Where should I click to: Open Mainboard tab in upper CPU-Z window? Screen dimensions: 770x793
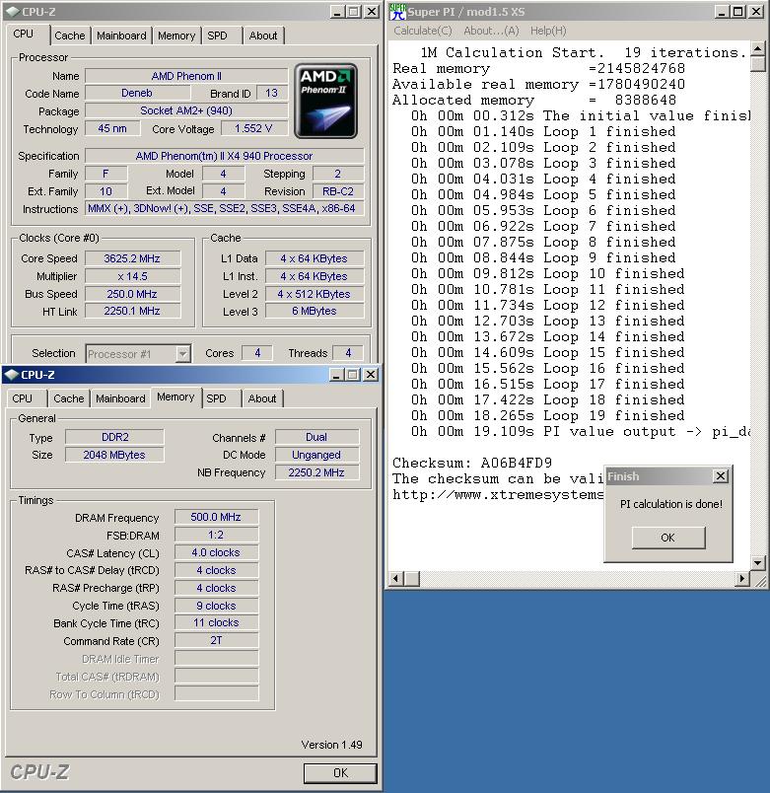[x=121, y=36]
